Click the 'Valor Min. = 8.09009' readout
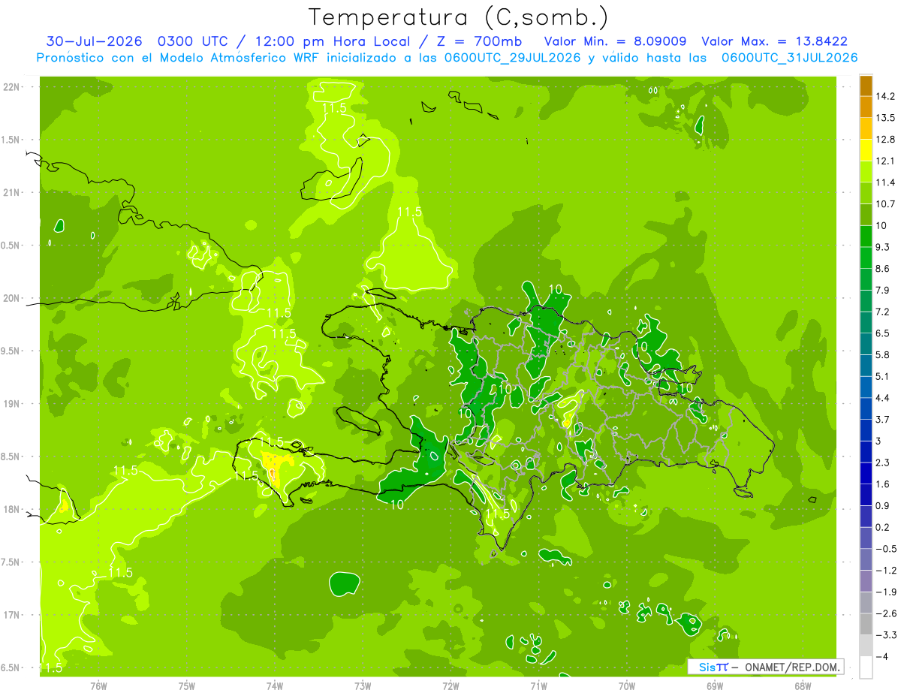 pyautogui.click(x=617, y=41)
